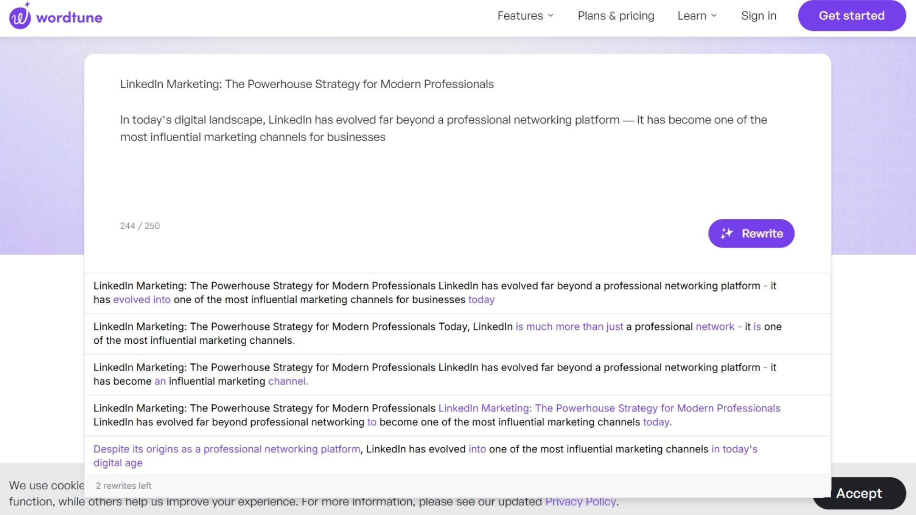Click the sparkle icon on Rewrite button
The height and width of the screenshot is (515, 916).
[x=726, y=233]
